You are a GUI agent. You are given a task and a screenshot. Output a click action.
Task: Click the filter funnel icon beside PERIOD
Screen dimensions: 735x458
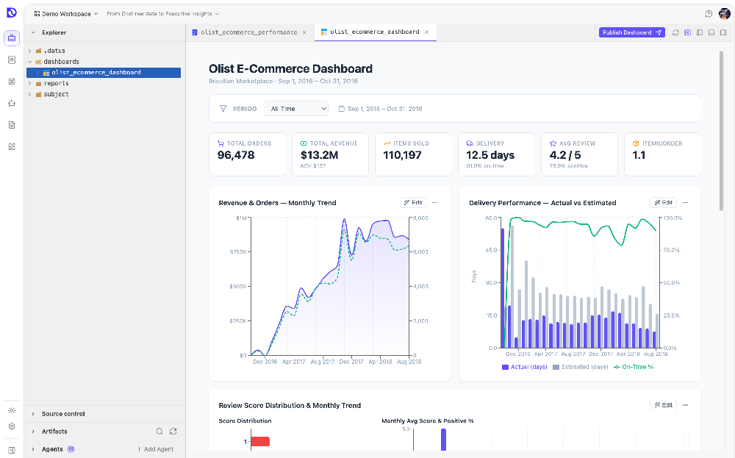pyautogui.click(x=223, y=109)
